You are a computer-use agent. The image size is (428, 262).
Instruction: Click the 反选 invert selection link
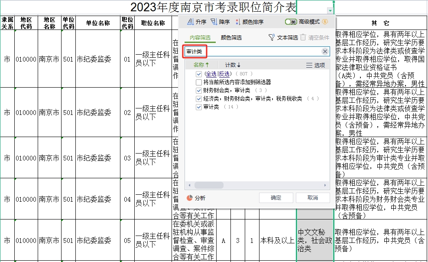[224, 74]
